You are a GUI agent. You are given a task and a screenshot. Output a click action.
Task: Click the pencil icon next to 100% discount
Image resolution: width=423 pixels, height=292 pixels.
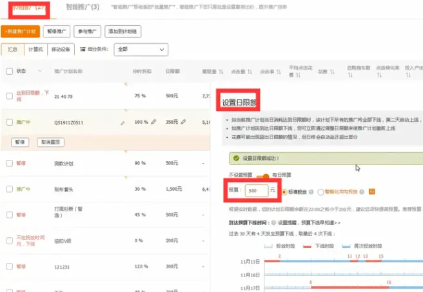pos(153,122)
